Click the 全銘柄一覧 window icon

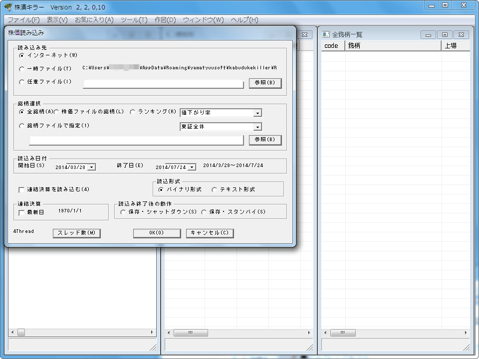(326, 34)
